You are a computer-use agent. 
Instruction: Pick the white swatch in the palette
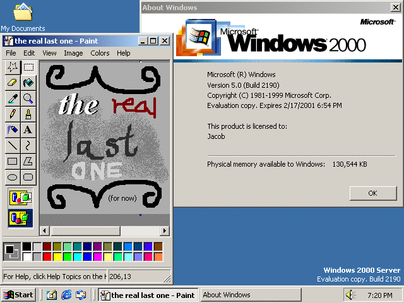point(27,257)
